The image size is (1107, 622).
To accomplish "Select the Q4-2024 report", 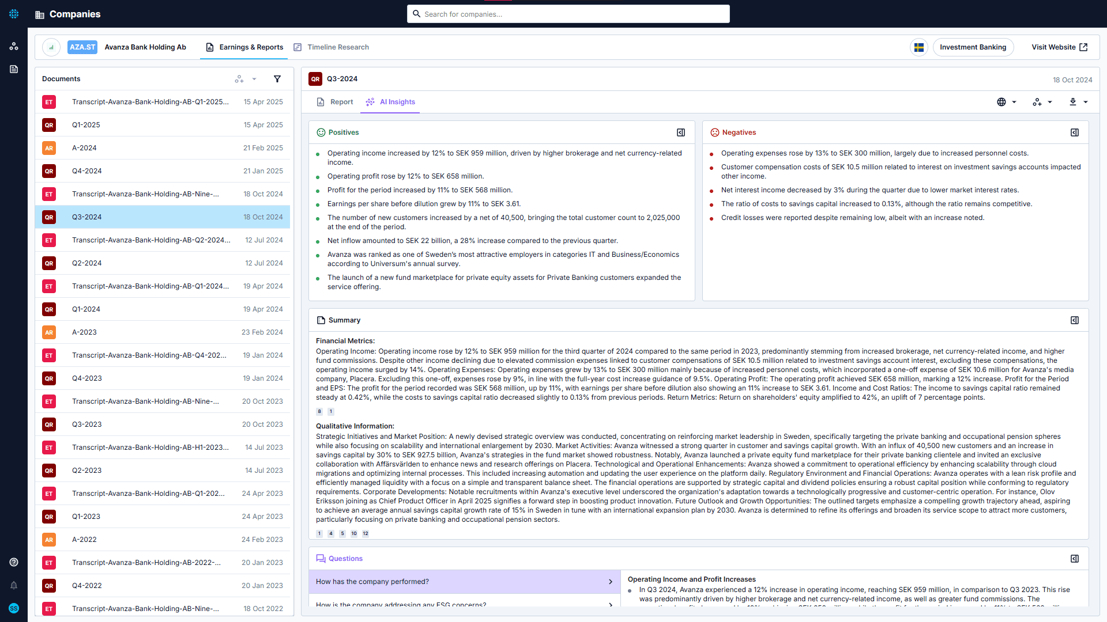I will click(163, 171).
